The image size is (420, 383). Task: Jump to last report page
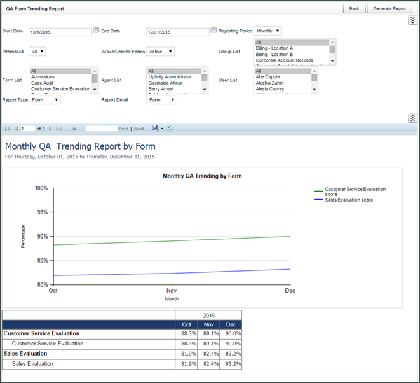[x=59, y=129]
